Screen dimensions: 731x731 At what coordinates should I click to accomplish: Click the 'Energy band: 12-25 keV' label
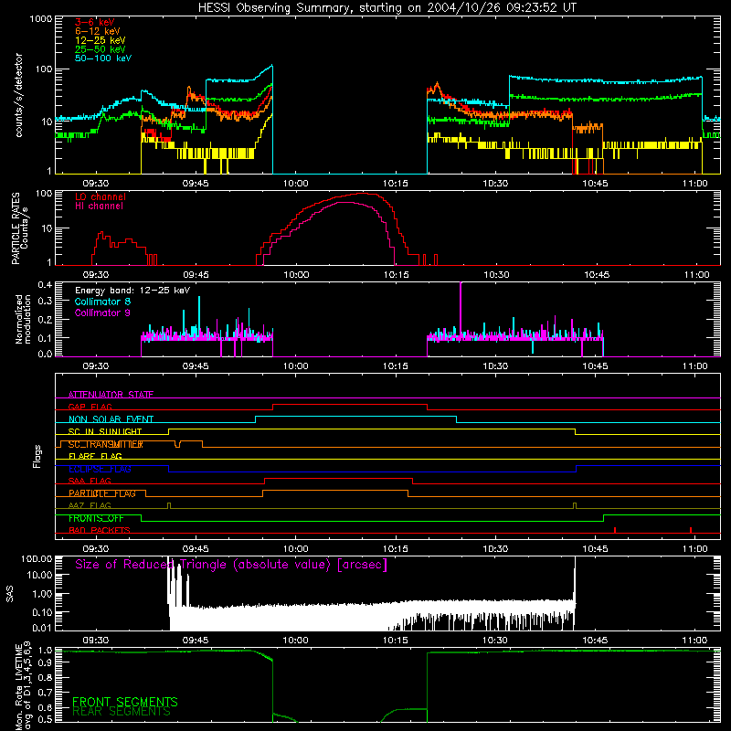click(x=132, y=291)
